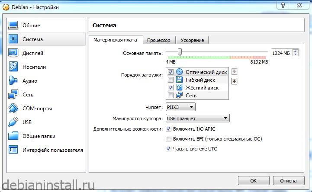Screen dimensions: 312x192
Task: Select Интерфейс пользователя category label
Action: pos(53,150)
